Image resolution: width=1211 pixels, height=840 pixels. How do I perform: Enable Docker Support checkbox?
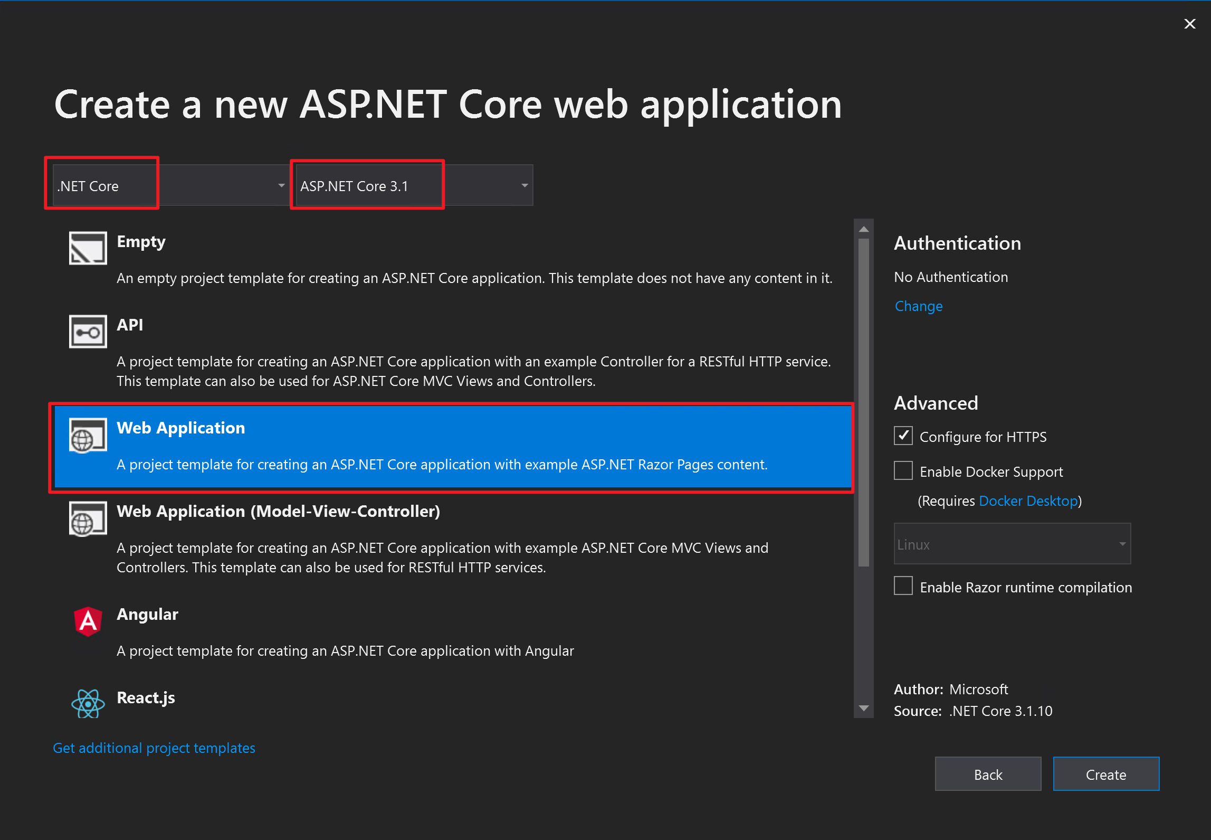(903, 470)
